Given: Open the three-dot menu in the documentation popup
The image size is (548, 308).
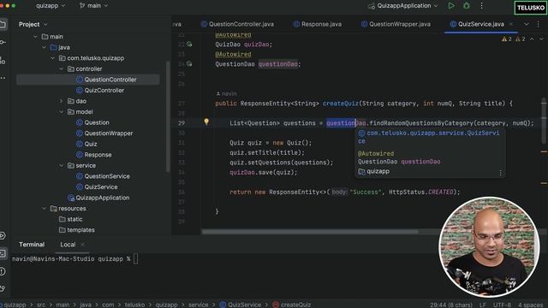Looking at the screenshot, I should (x=500, y=173).
